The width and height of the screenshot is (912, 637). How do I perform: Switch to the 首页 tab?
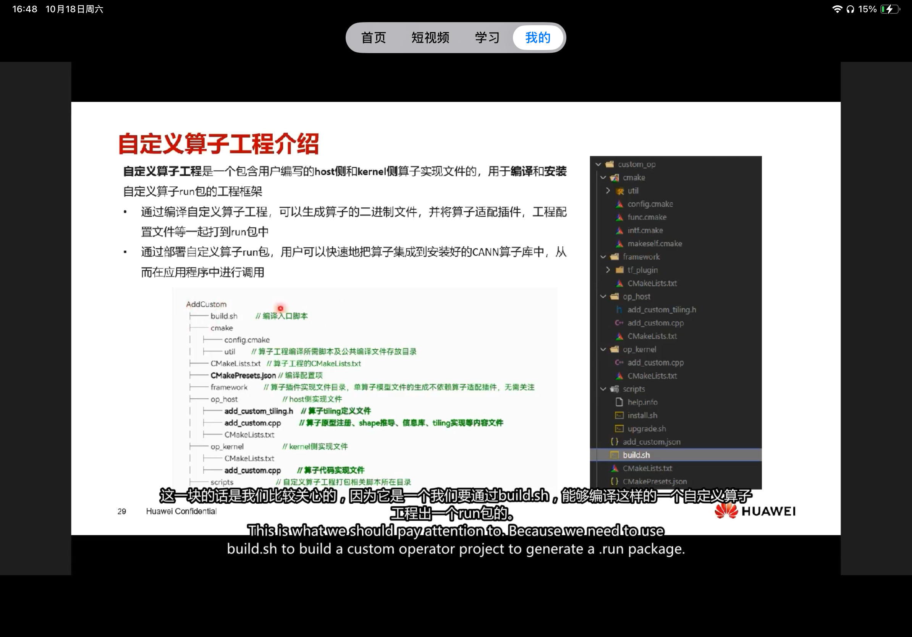373,37
